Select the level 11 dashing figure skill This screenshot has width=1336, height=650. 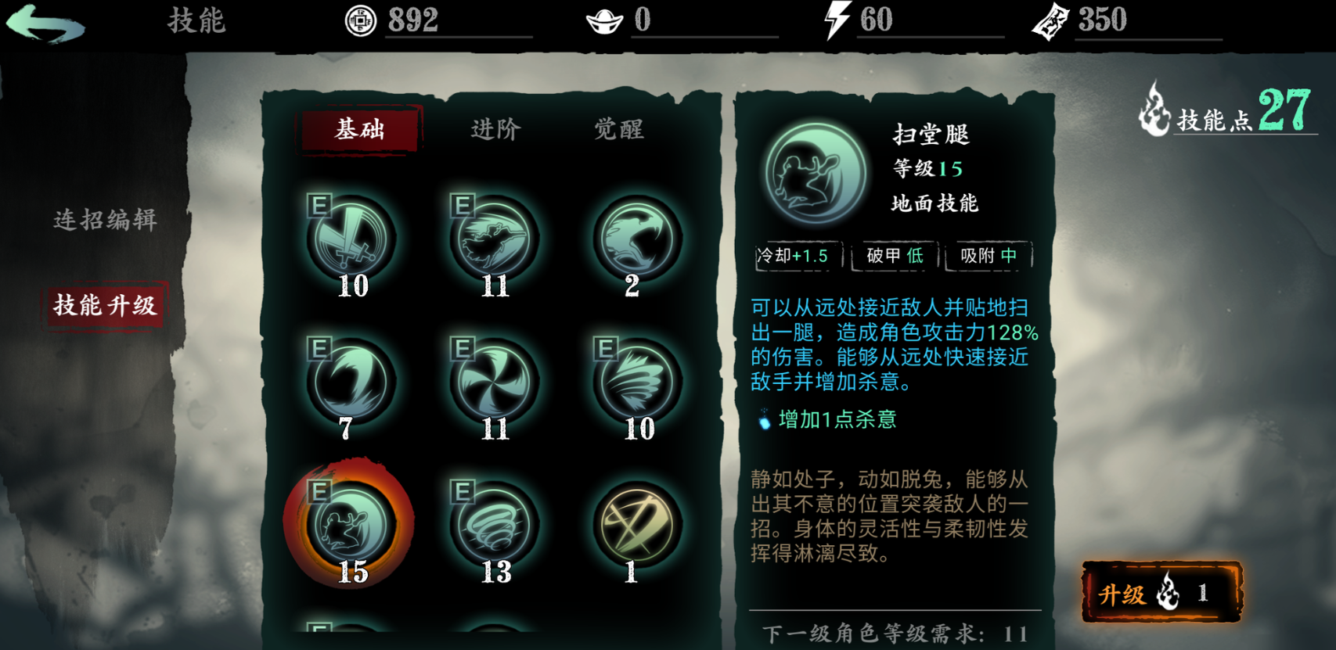point(494,238)
